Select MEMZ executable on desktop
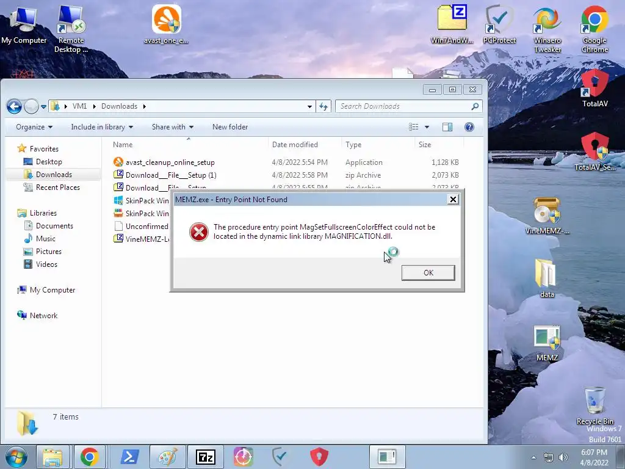The height and width of the screenshot is (469, 625). (547, 342)
